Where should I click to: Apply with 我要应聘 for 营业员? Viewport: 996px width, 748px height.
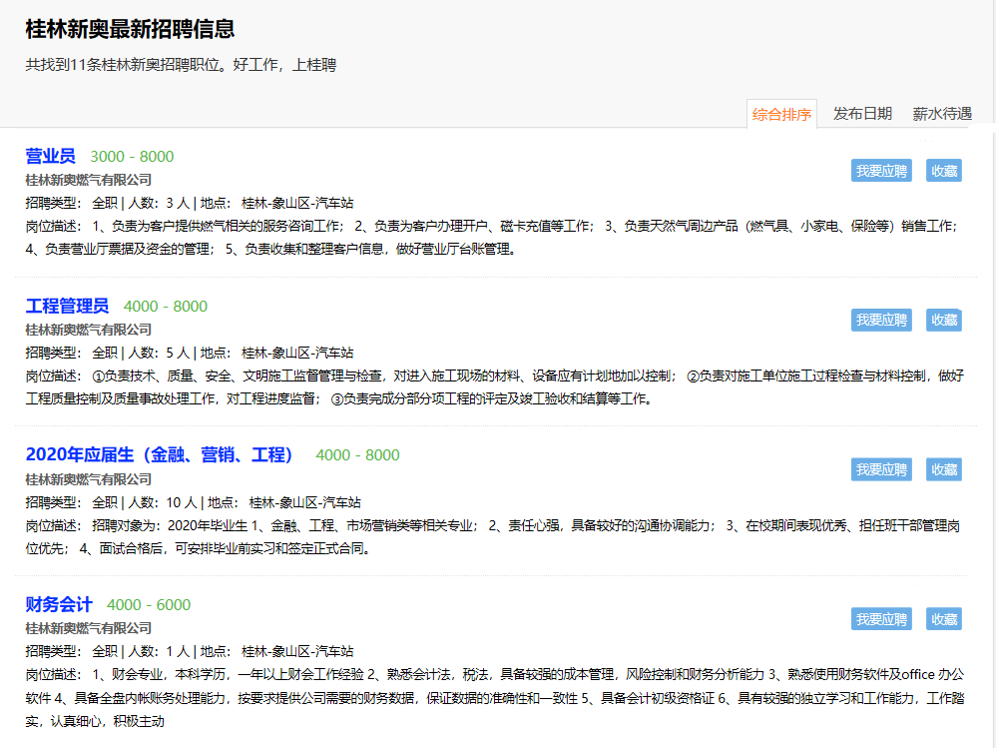click(881, 171)
